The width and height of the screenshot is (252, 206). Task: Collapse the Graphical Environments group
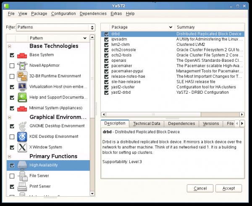pos(10,117)
